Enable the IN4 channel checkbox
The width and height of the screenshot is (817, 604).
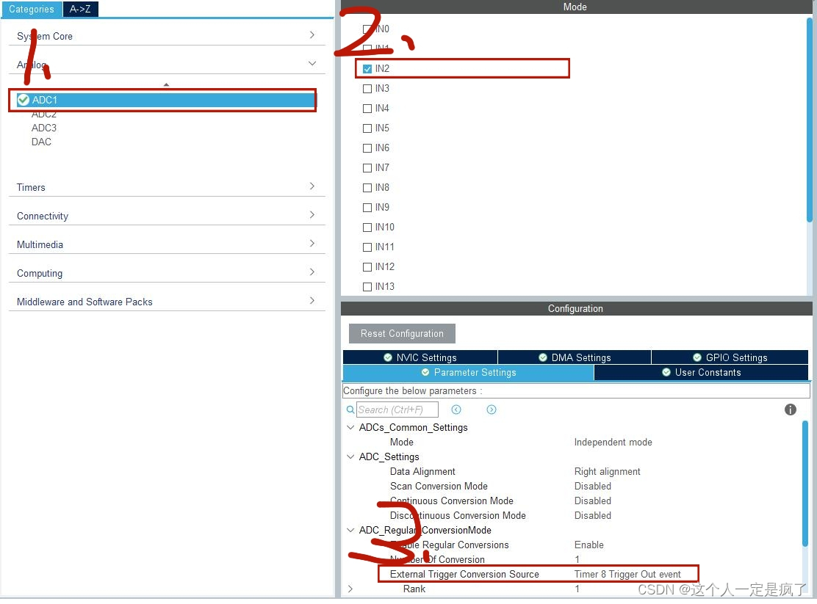point(367,109)
